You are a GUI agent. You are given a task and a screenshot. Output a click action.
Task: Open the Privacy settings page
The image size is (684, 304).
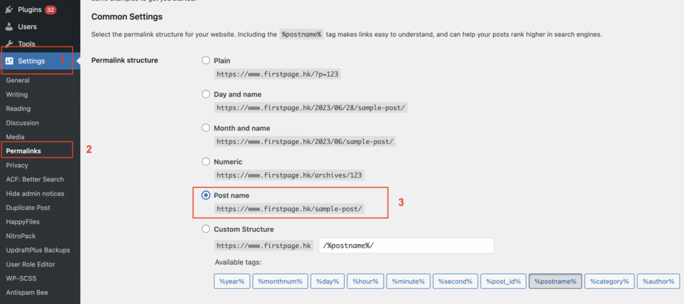click(x=17, y=165)
